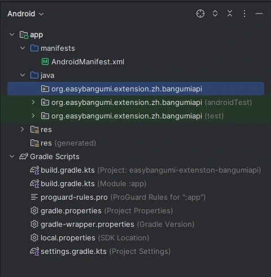Viewport: 271px width, 277px height.
Task: Collapse the Gradle Scripts section
Action: tap(12, 156)
